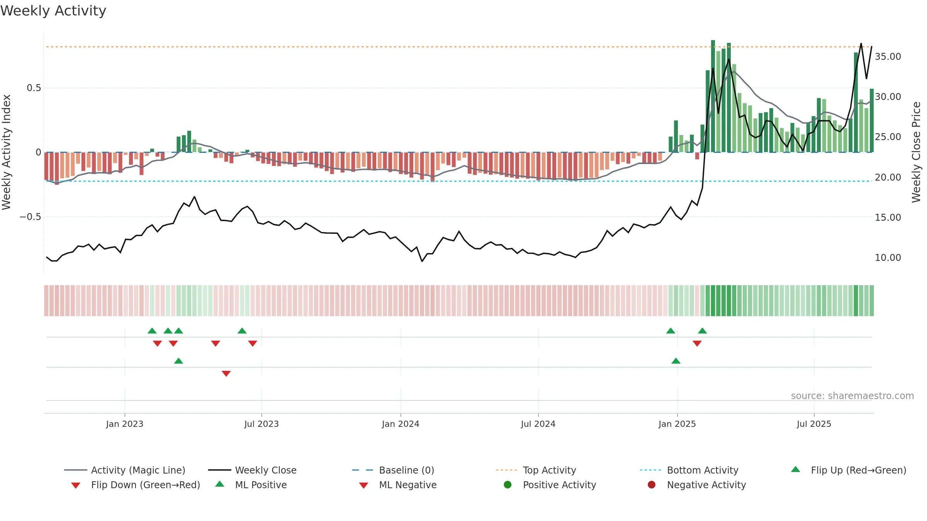Screen dimensions: 927x521
Task: Click the Jan 2023 axis label
Action: coord(125,424)
